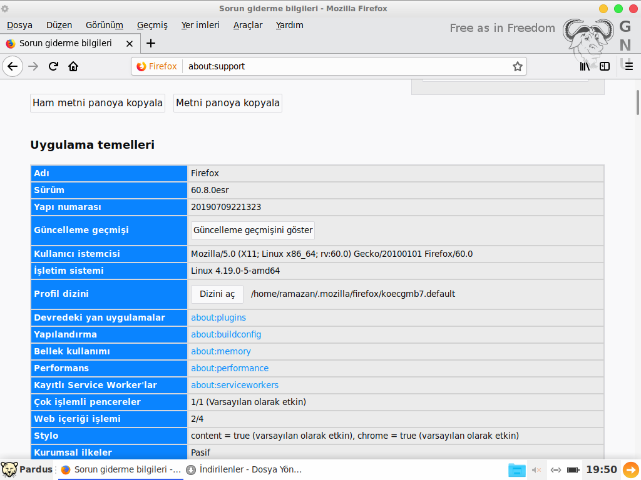641x480 pixels.
Task: Click the user agent Mozilla/5.0 string
Action: pos(332,254)
